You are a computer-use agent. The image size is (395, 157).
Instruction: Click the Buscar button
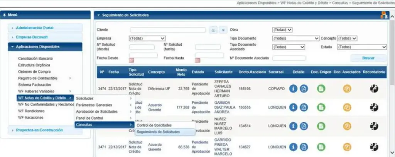click(368, 58)
